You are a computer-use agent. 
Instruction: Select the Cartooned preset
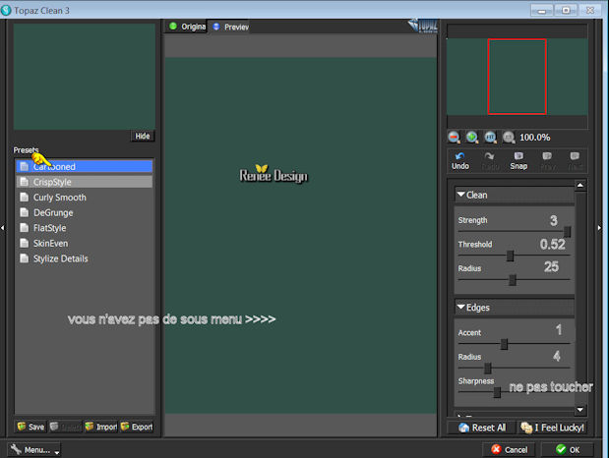(85, 166)
